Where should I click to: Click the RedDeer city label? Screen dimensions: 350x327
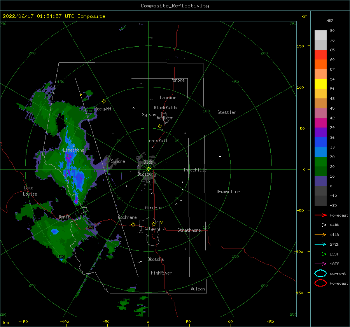(x=165, y=118)
